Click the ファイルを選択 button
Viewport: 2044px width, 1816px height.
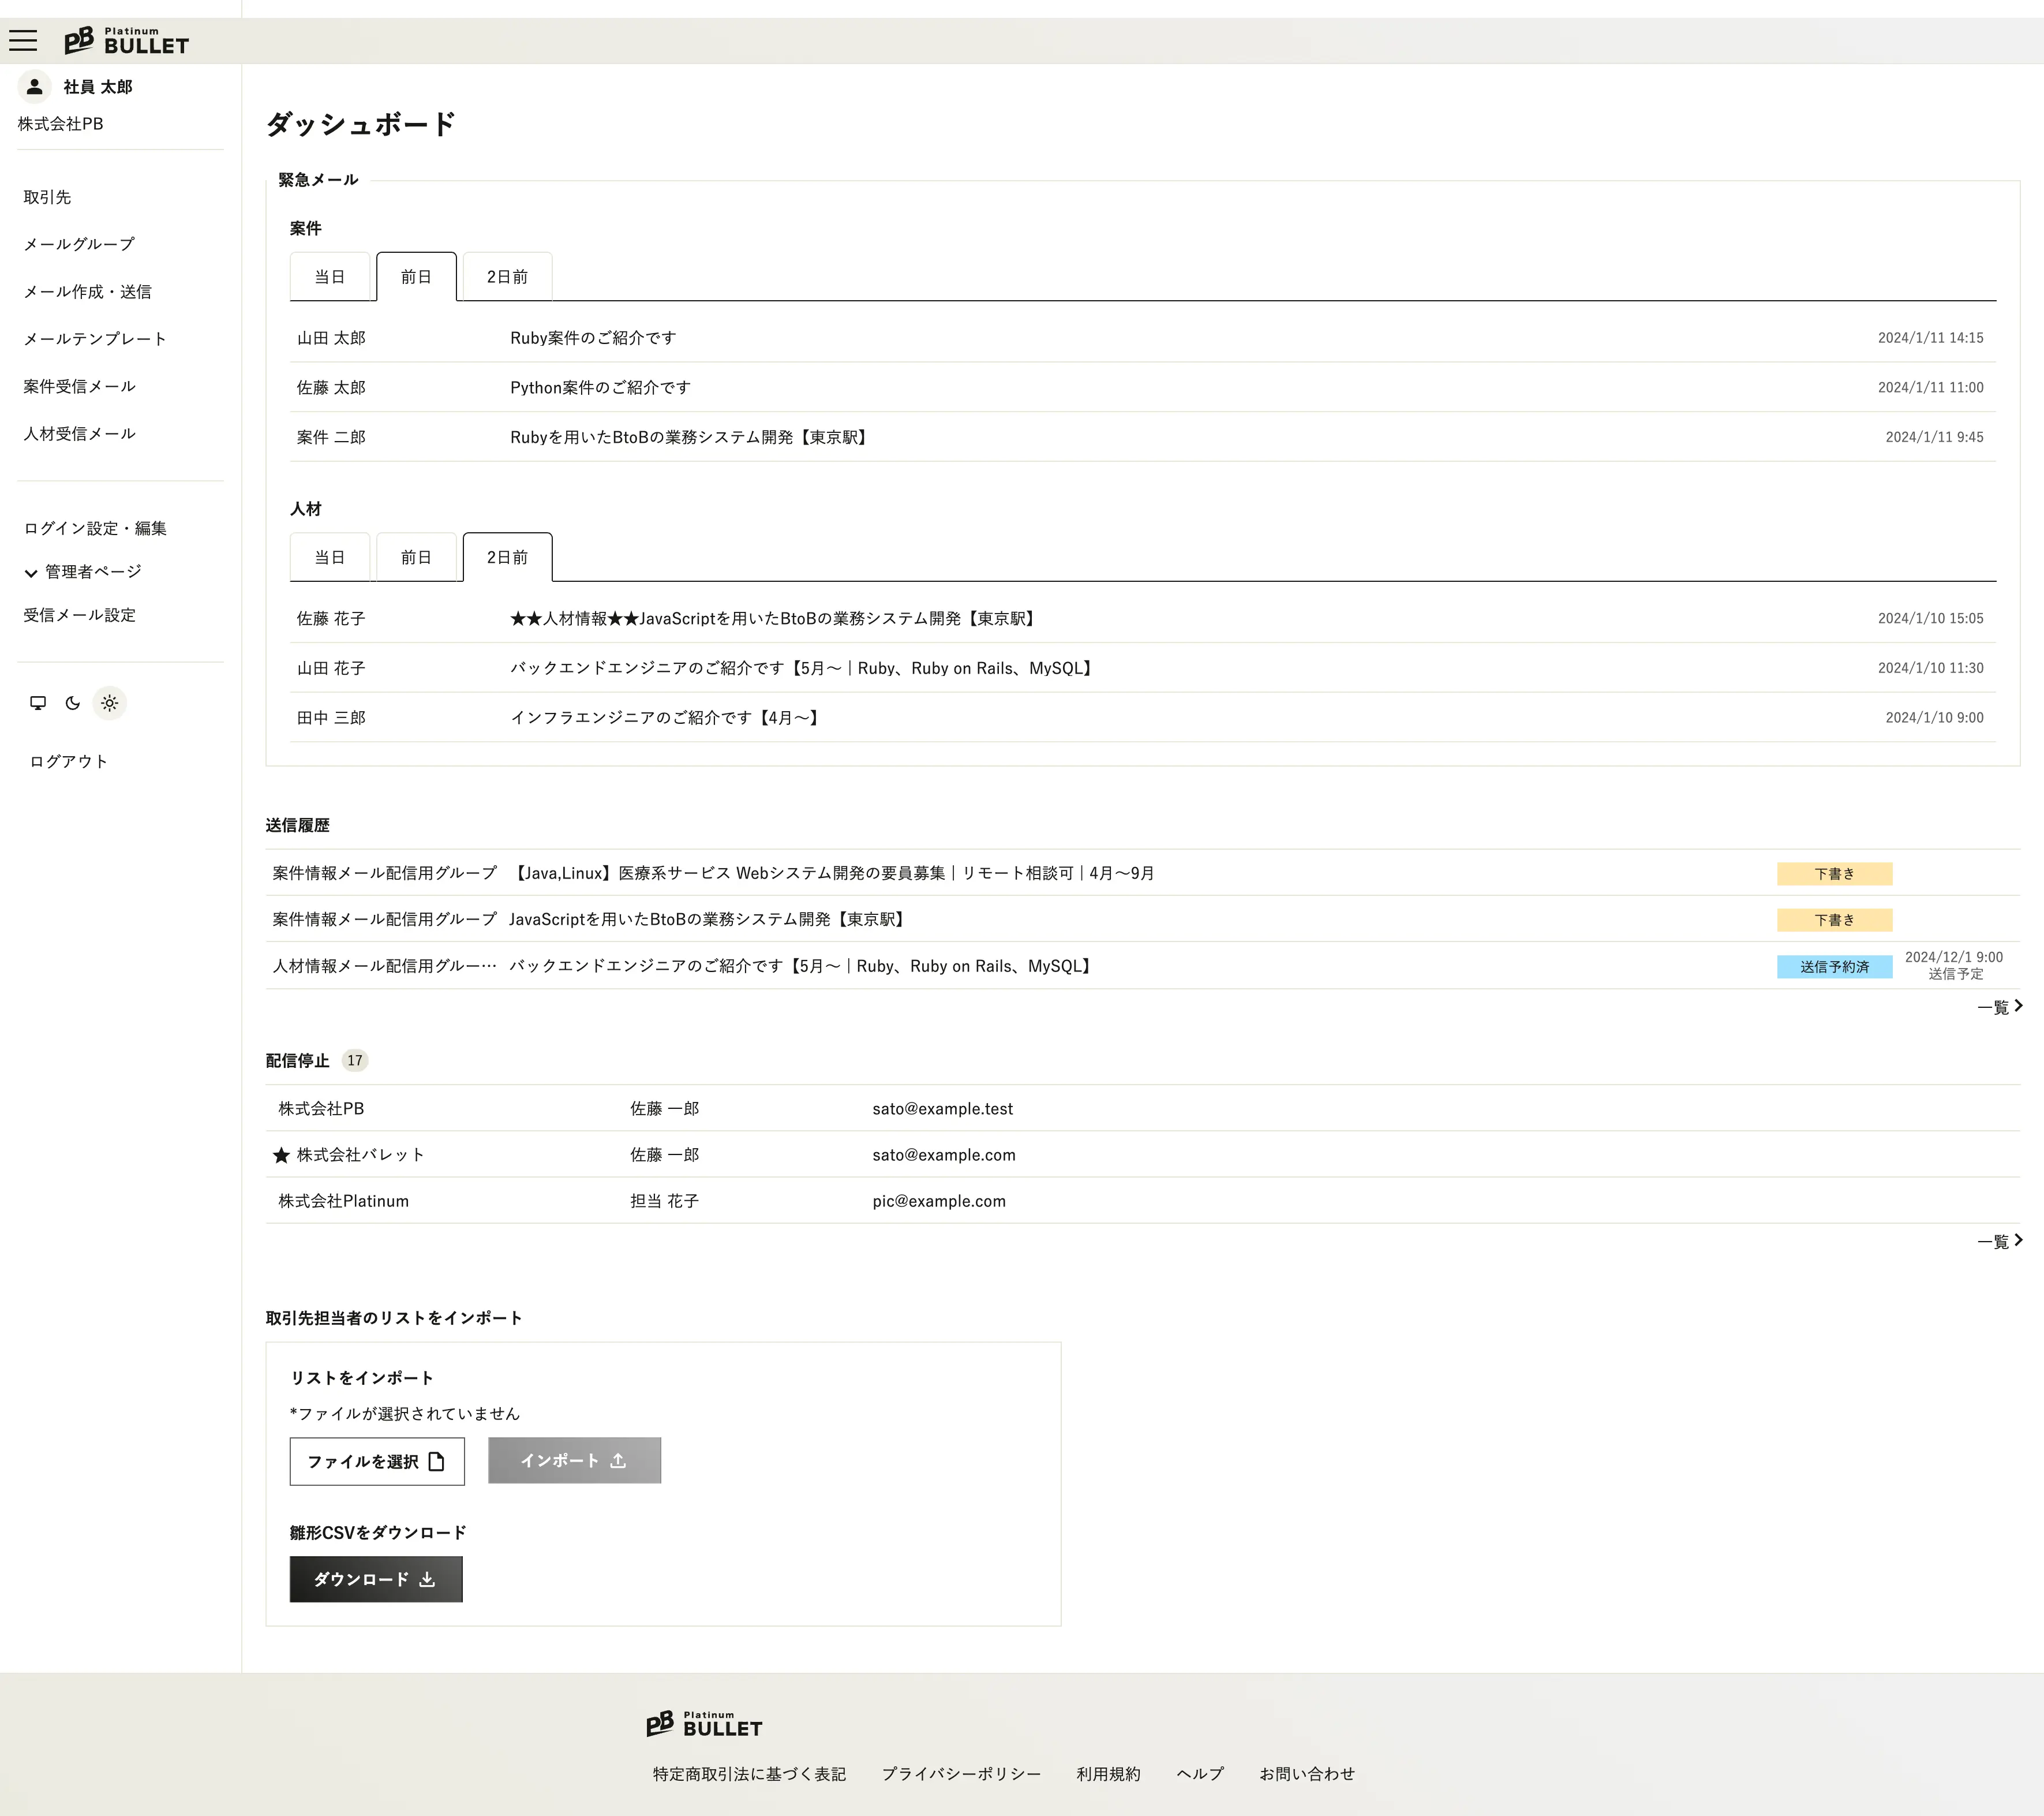coord(377,1462)
